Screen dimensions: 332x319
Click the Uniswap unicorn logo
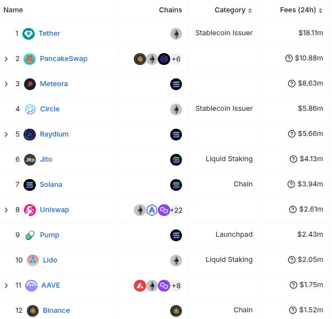(x=30, y=210)
